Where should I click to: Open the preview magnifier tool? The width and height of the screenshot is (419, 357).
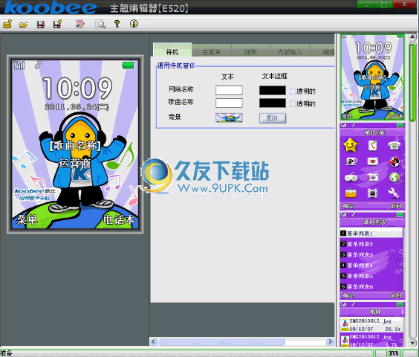pos(100,24)
